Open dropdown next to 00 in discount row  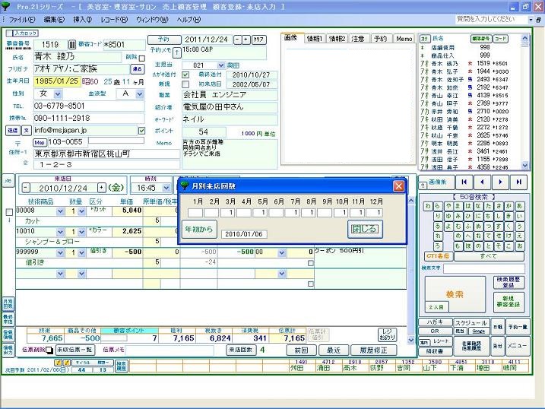pyautogui.click(x=282, y=252)
